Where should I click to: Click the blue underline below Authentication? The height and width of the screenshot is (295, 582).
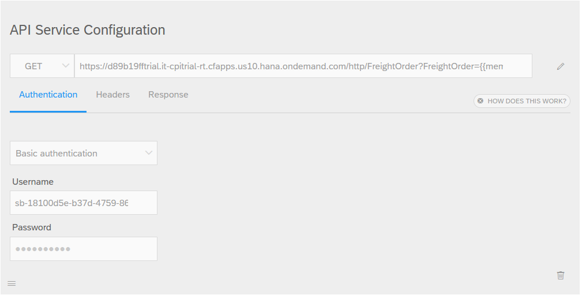click(x=48, y=111)
